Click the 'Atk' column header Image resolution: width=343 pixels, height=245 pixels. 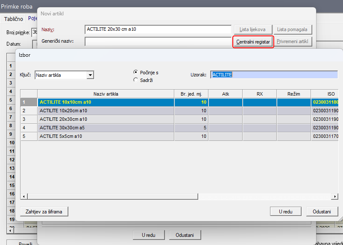226,94
